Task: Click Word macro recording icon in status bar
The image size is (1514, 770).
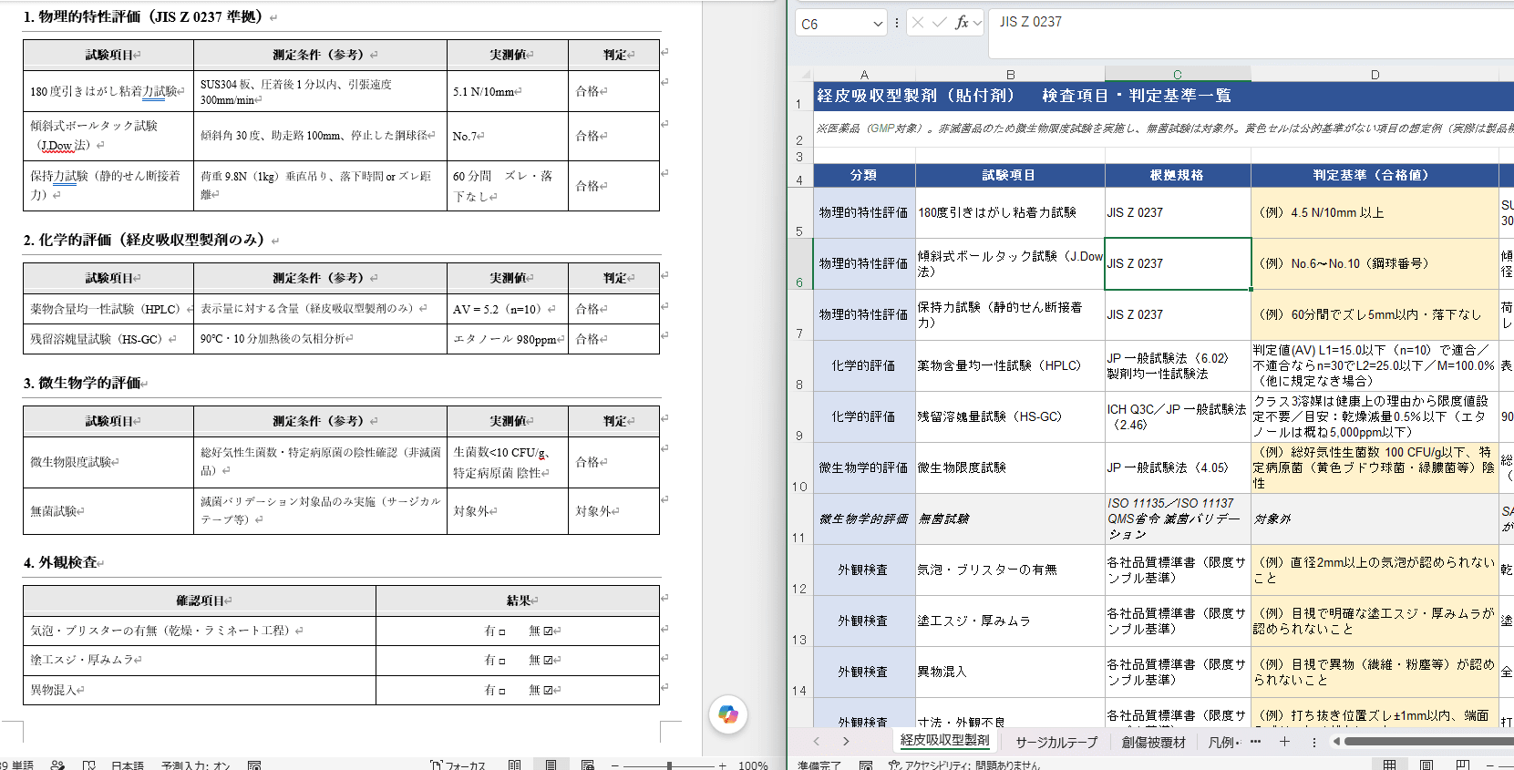Action: pos(254,765)
